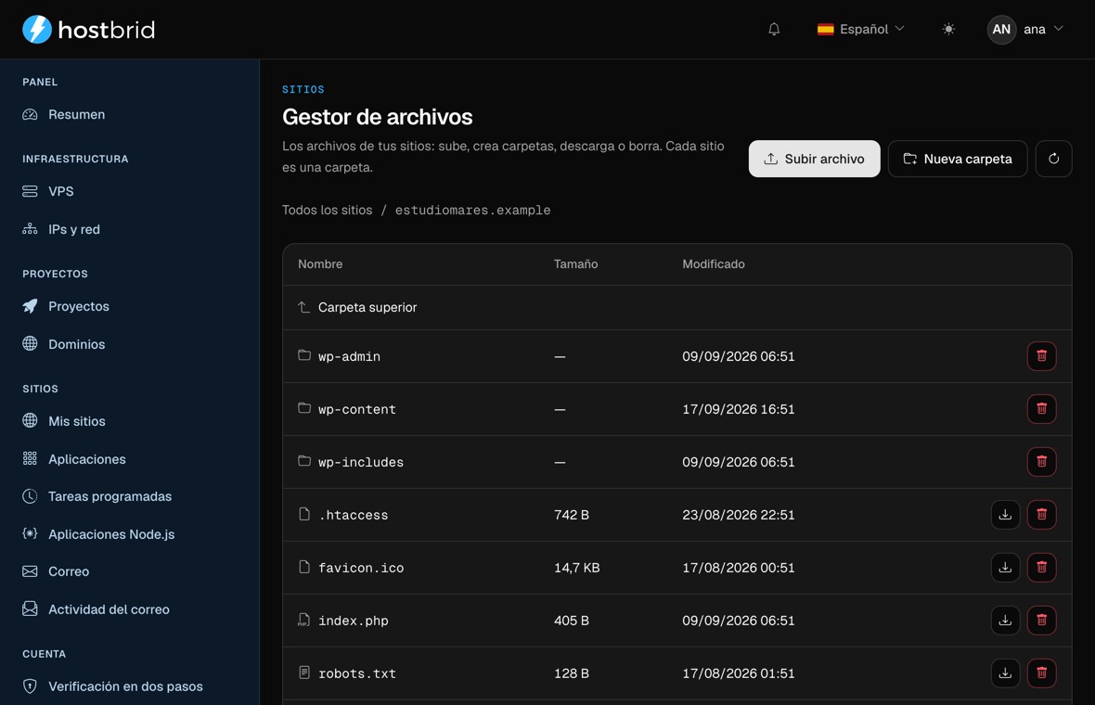Delete the wp-content folder
Screen dimensions: 1095x705
tap(1041, 409)
